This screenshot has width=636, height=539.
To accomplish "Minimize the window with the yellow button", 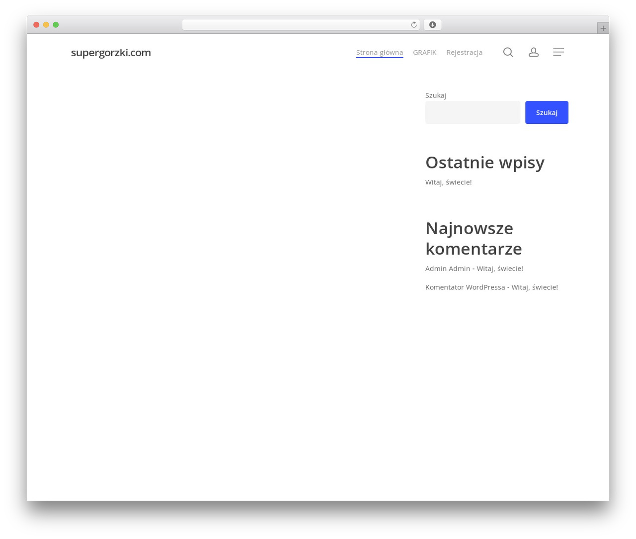I will [46, 25].
